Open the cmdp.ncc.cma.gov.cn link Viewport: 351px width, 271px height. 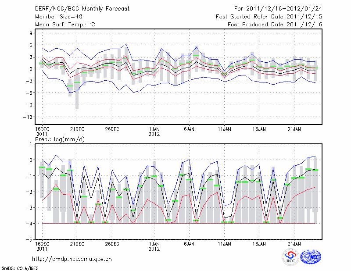72,259
